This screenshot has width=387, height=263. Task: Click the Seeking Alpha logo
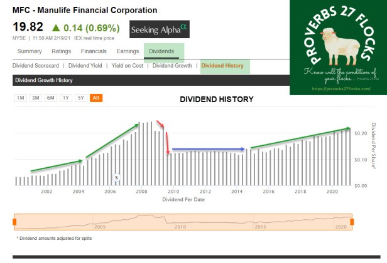160,30
